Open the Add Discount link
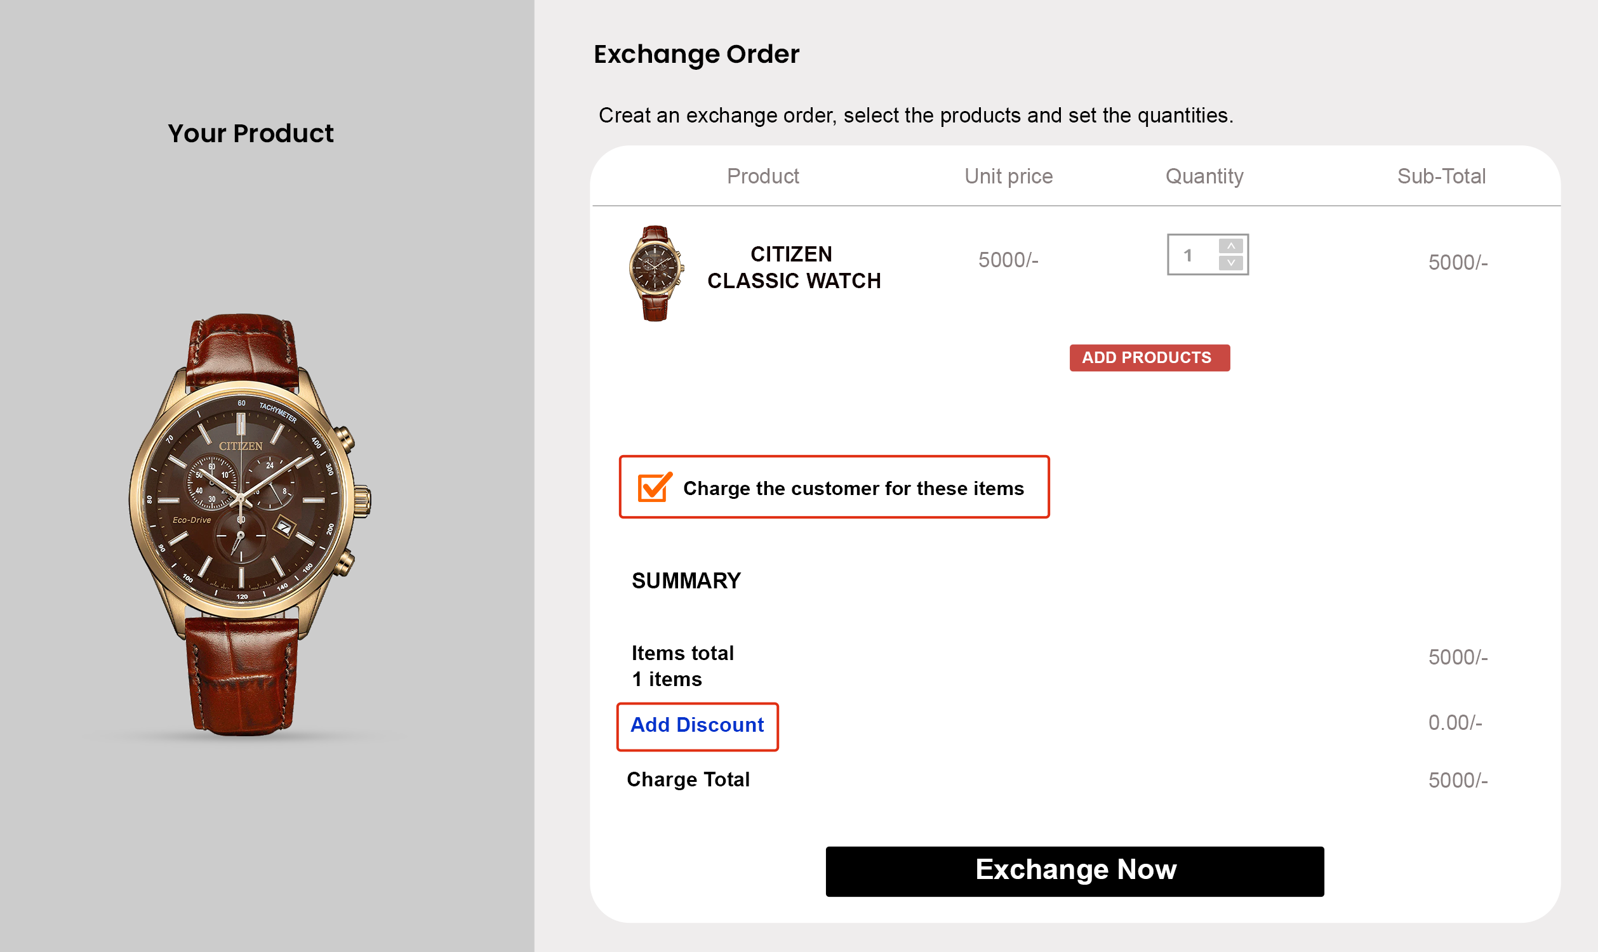Image resolution: width=1598 pixels, height=952 pixels. (697, 725)
